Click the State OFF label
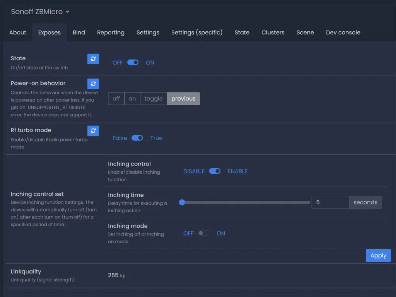396x297 pixels. click(x=118, y=63)
